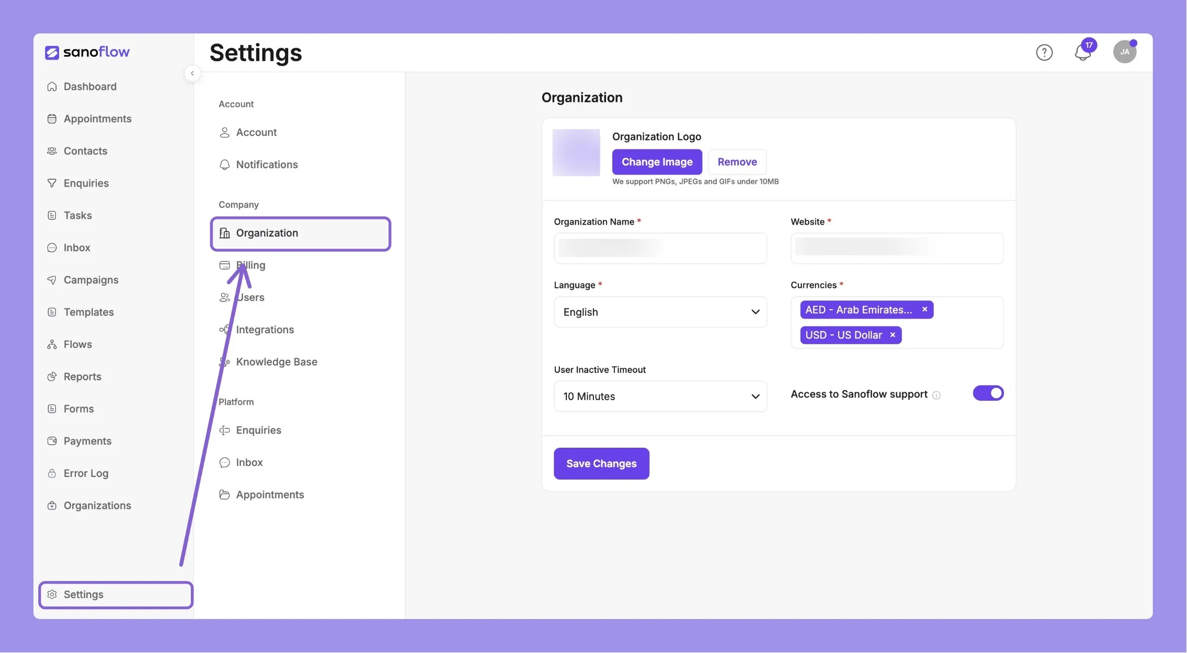Click the Save Changes button

tap(601, 464)
